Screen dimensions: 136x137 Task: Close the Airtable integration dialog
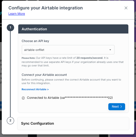tap(126, 8)
